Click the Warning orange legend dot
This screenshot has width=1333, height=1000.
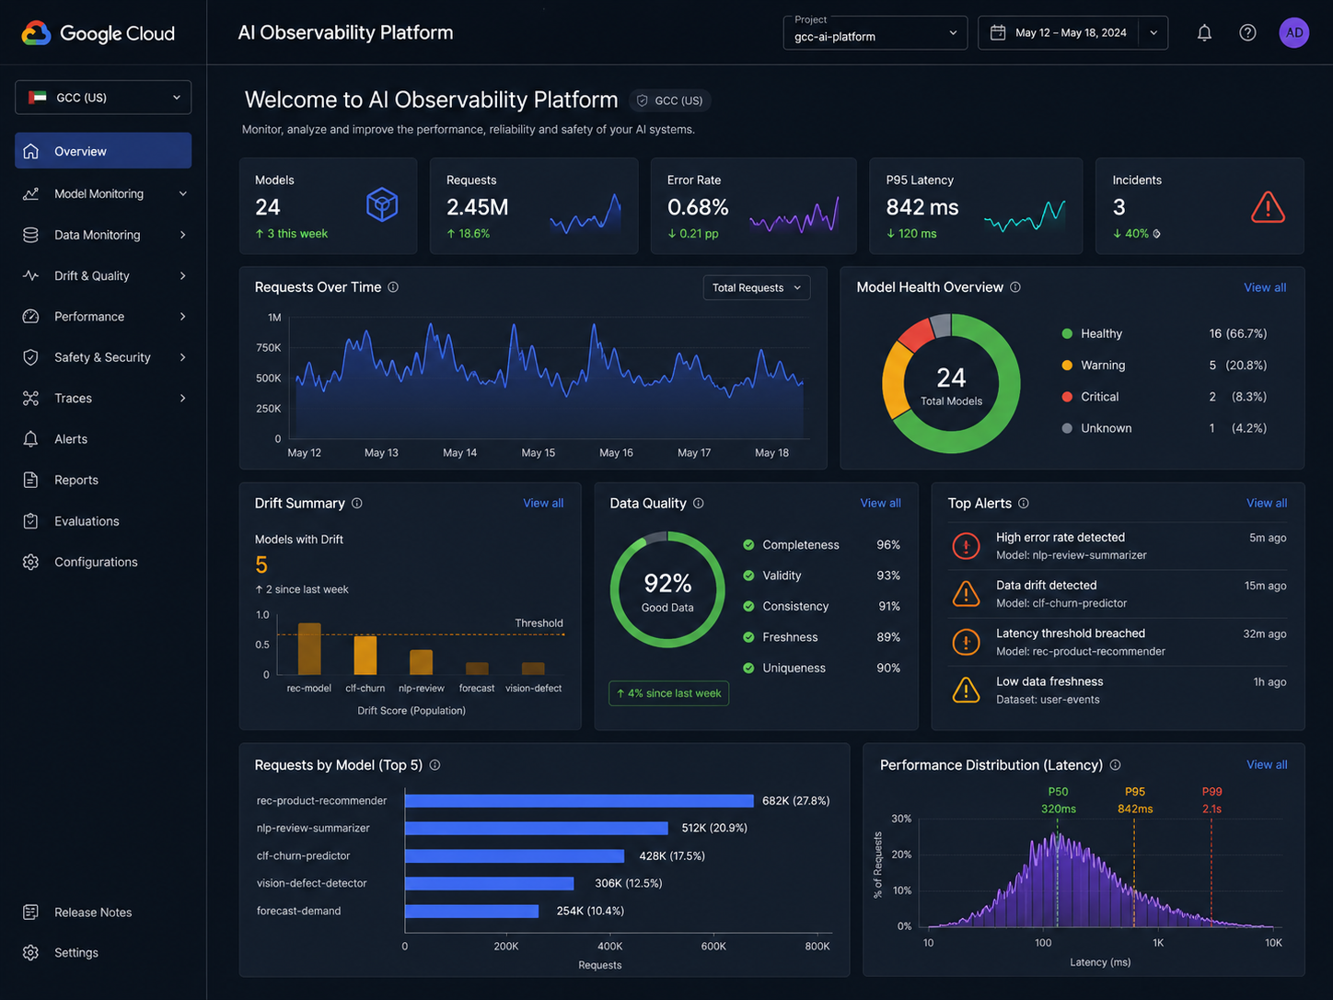pos(1067,365)
